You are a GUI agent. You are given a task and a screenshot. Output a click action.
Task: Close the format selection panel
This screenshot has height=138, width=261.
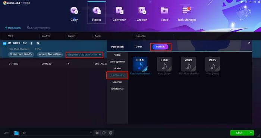[x=249, y=43]
